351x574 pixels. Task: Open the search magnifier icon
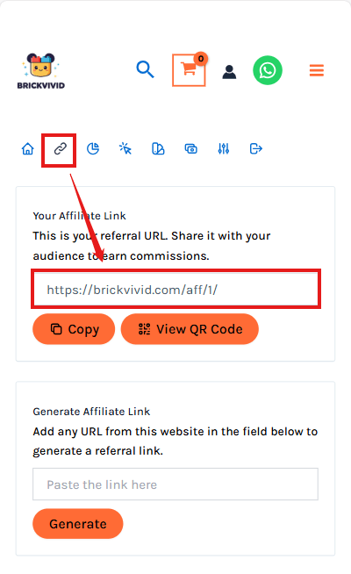146,69
